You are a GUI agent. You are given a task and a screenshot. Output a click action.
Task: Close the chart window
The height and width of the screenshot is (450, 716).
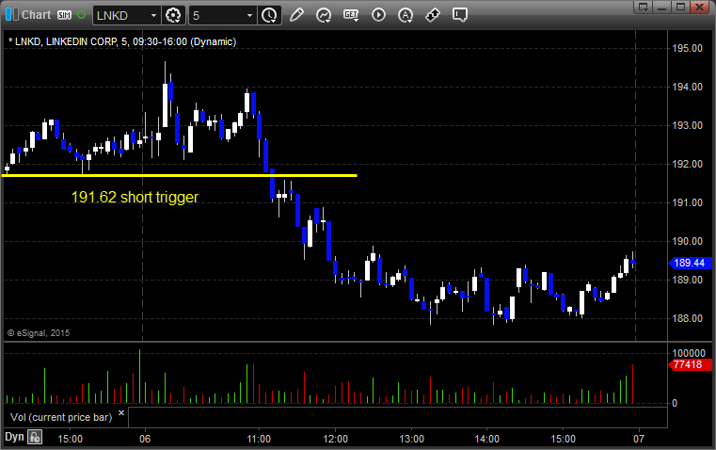(699, 7)
